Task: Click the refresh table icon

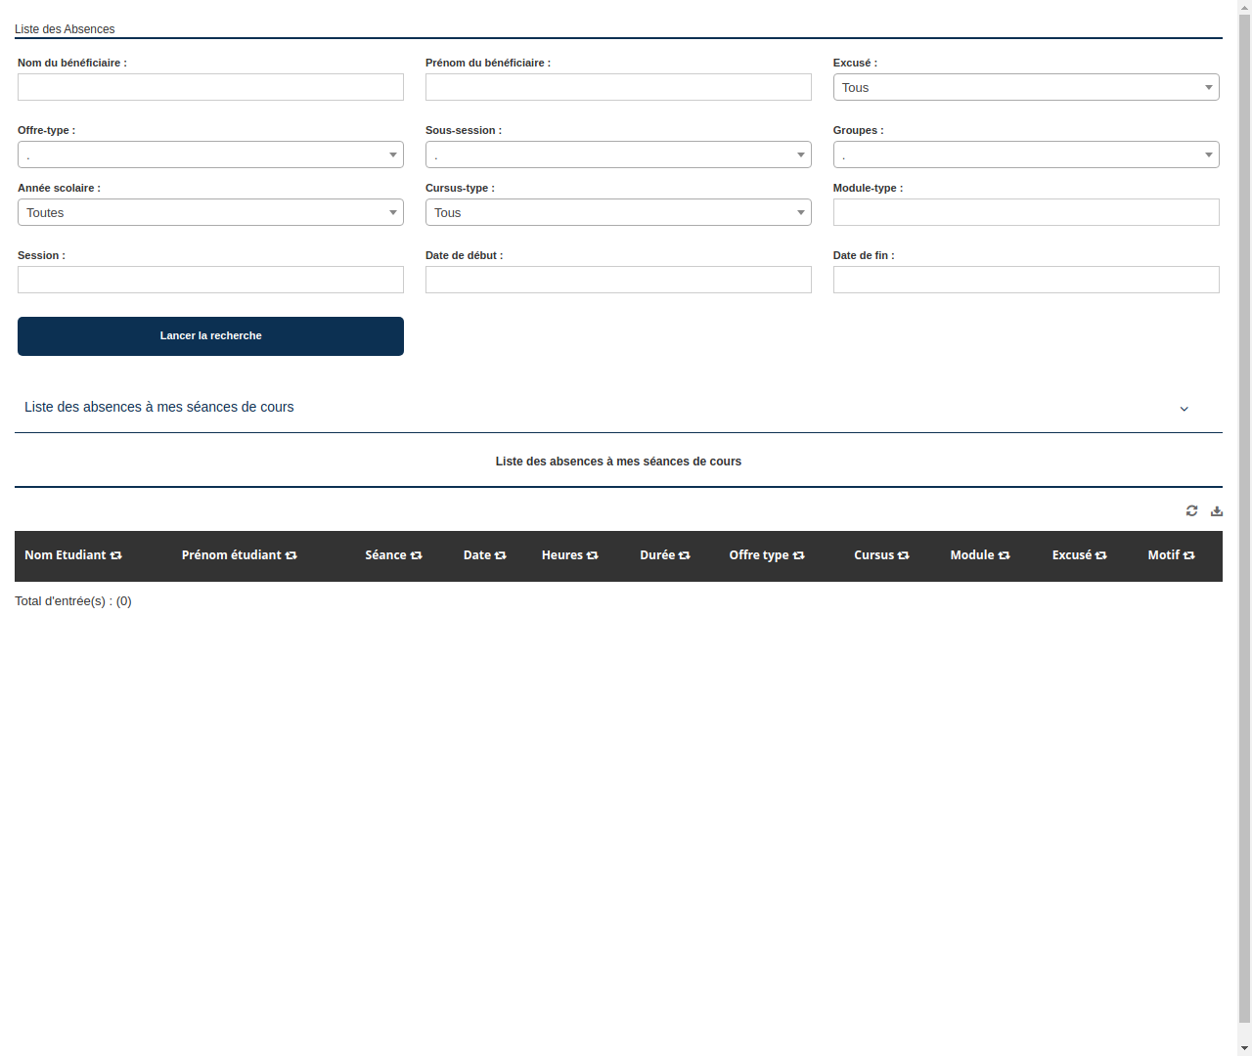Action: click(1191, 510)
